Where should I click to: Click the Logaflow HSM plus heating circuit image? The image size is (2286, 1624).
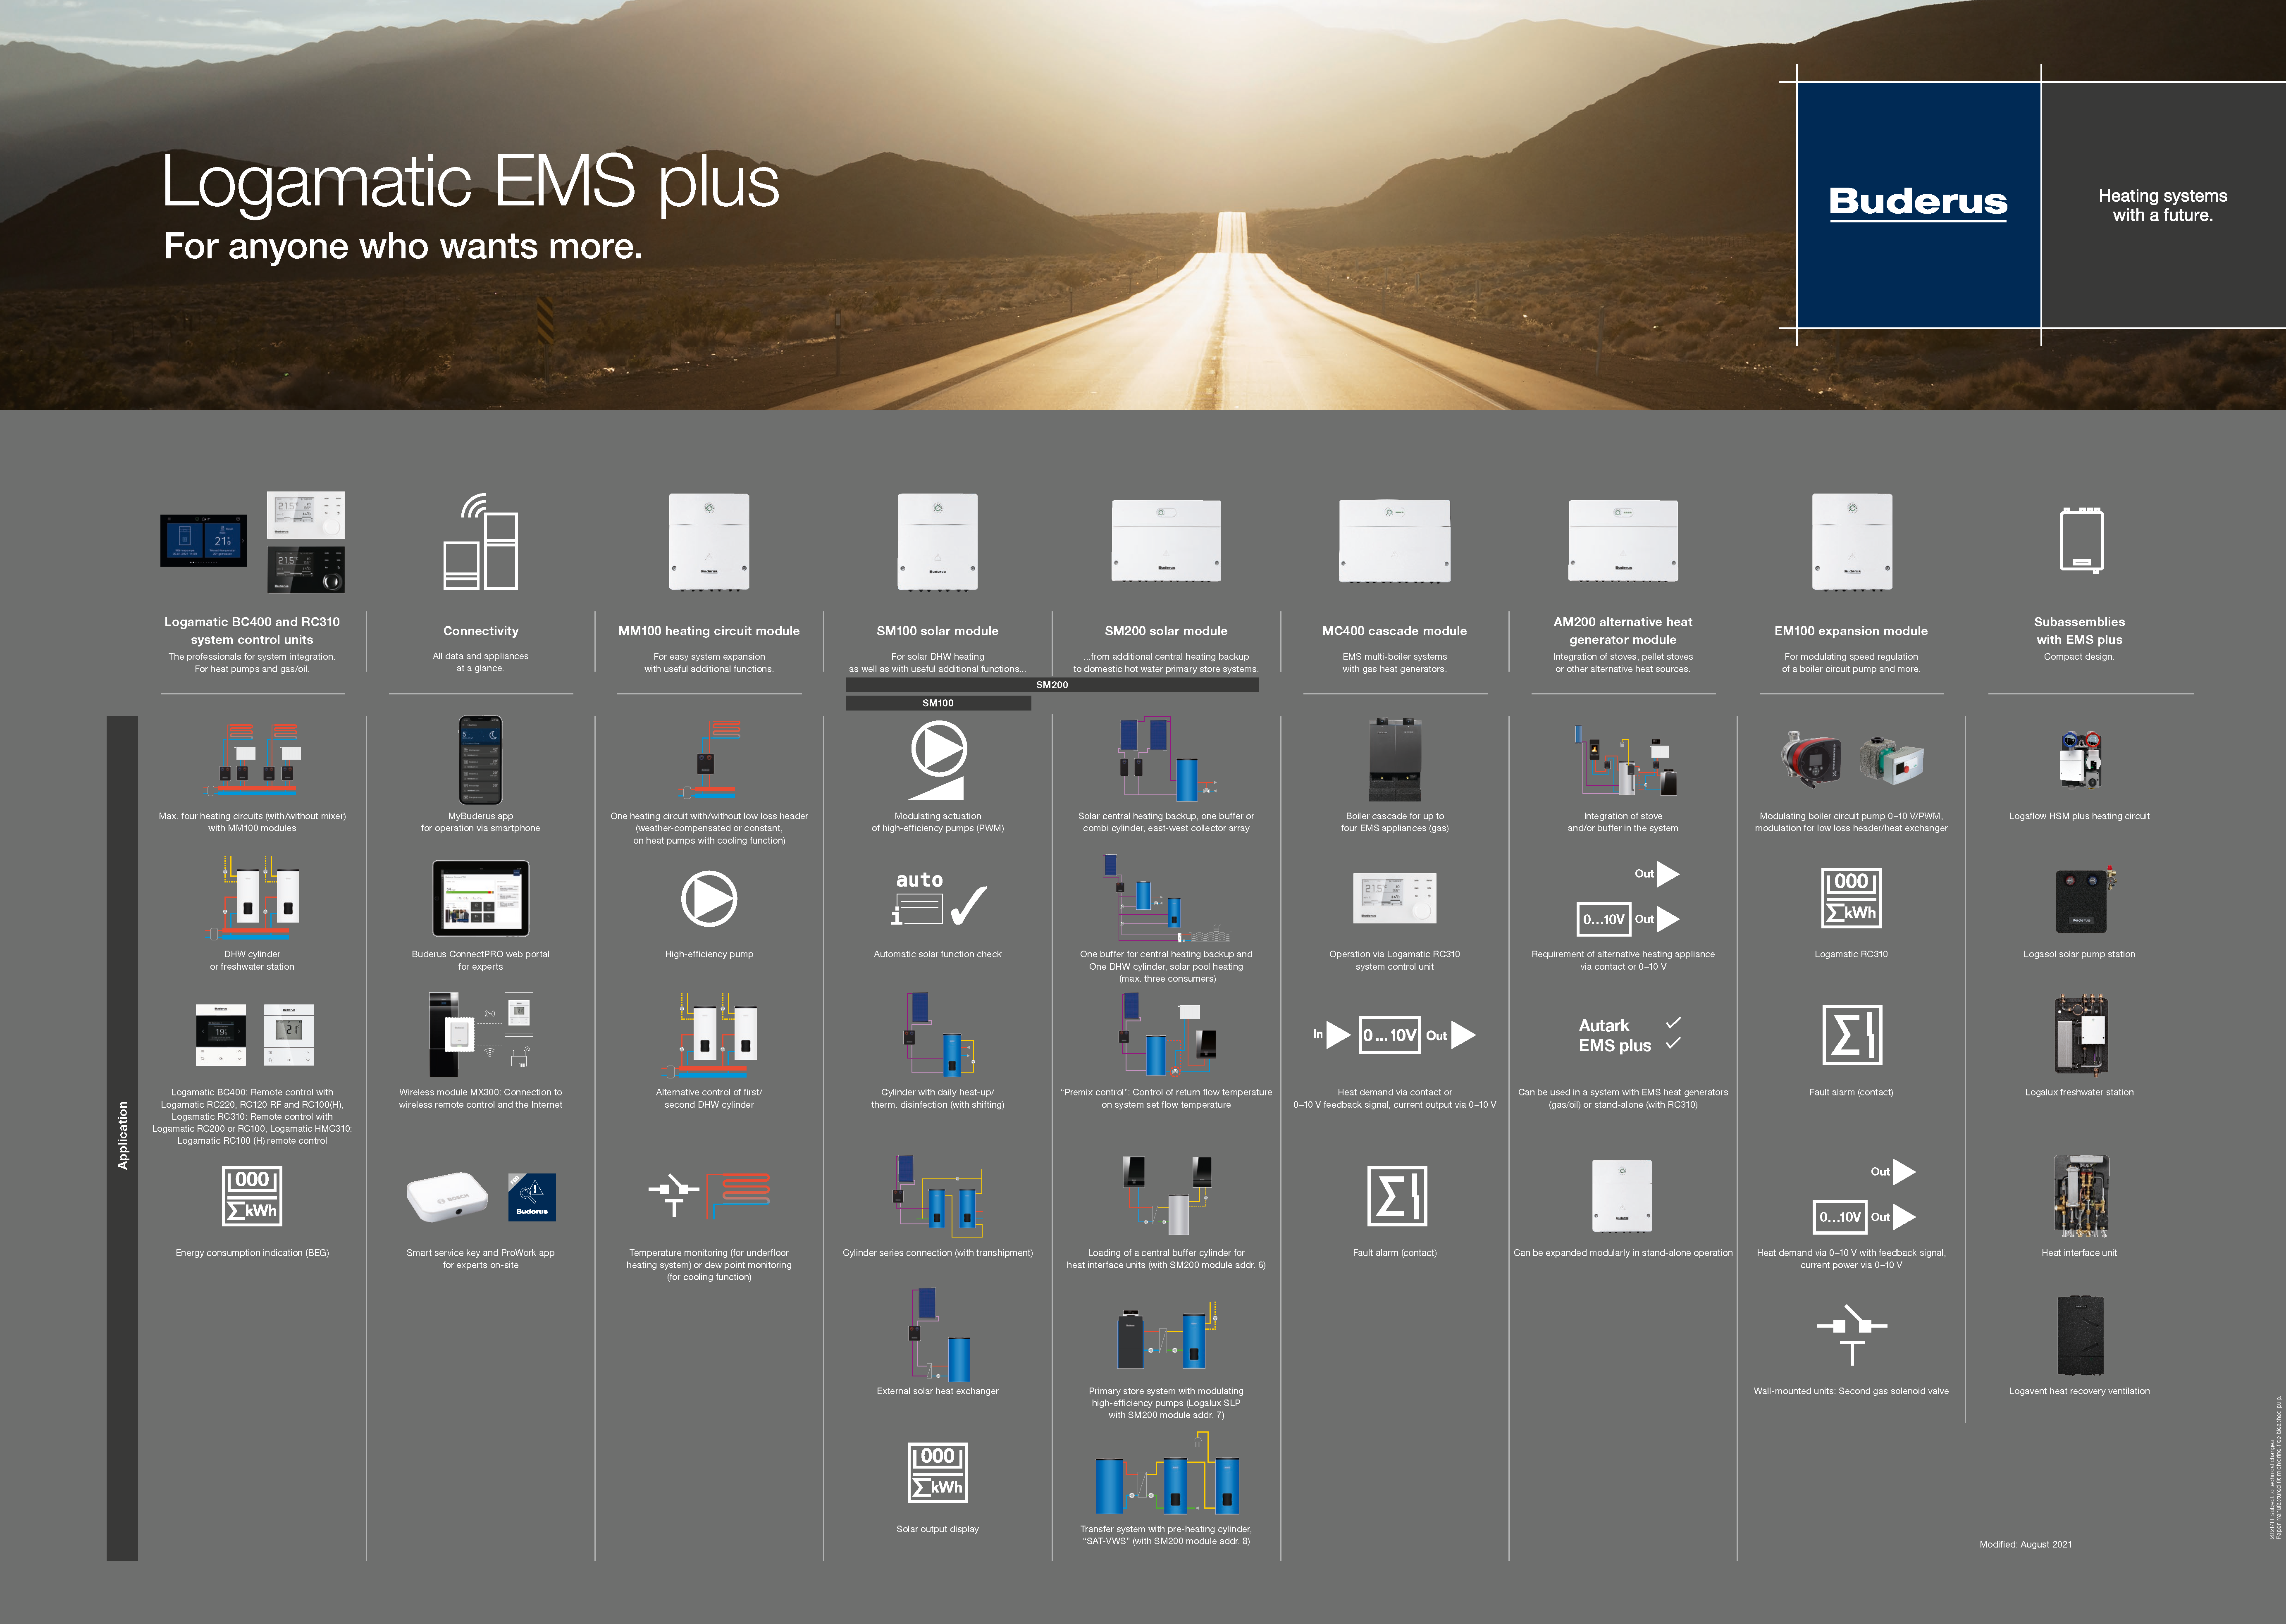coord(2081,760)
